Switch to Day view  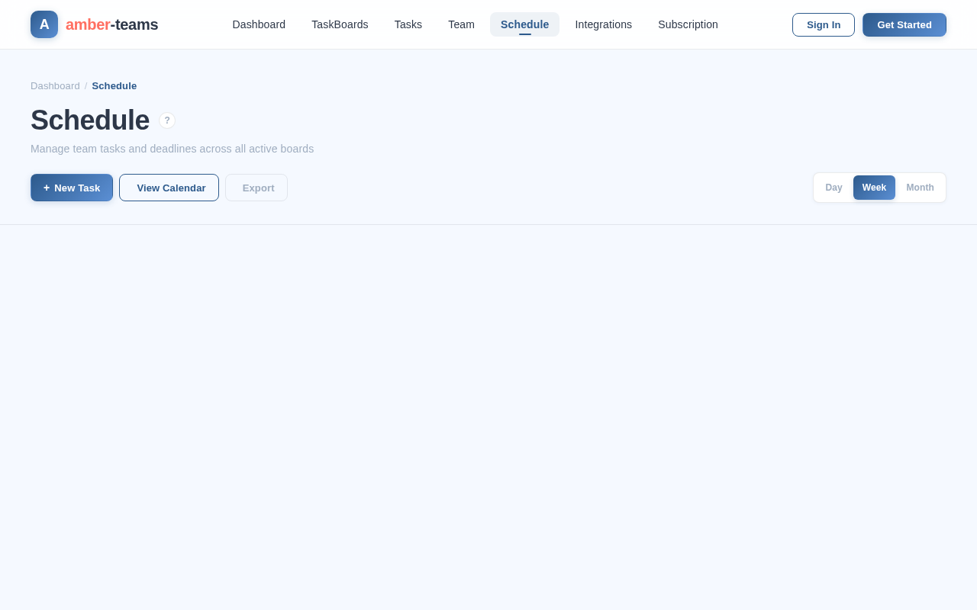point(834,188)
